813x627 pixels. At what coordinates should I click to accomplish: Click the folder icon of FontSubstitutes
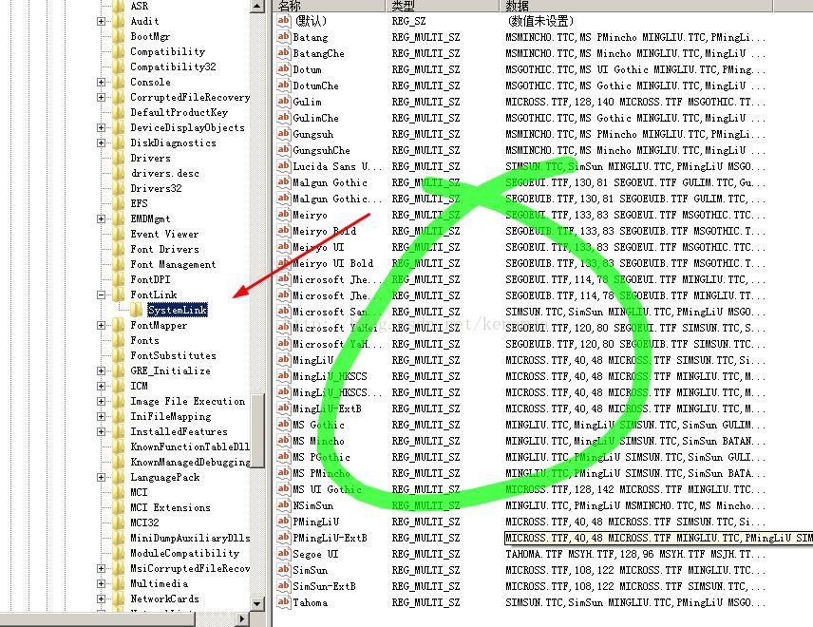tap(119, 355)
